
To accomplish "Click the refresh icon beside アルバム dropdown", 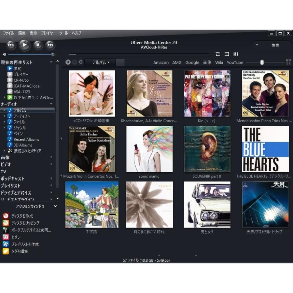I will 80,62.
